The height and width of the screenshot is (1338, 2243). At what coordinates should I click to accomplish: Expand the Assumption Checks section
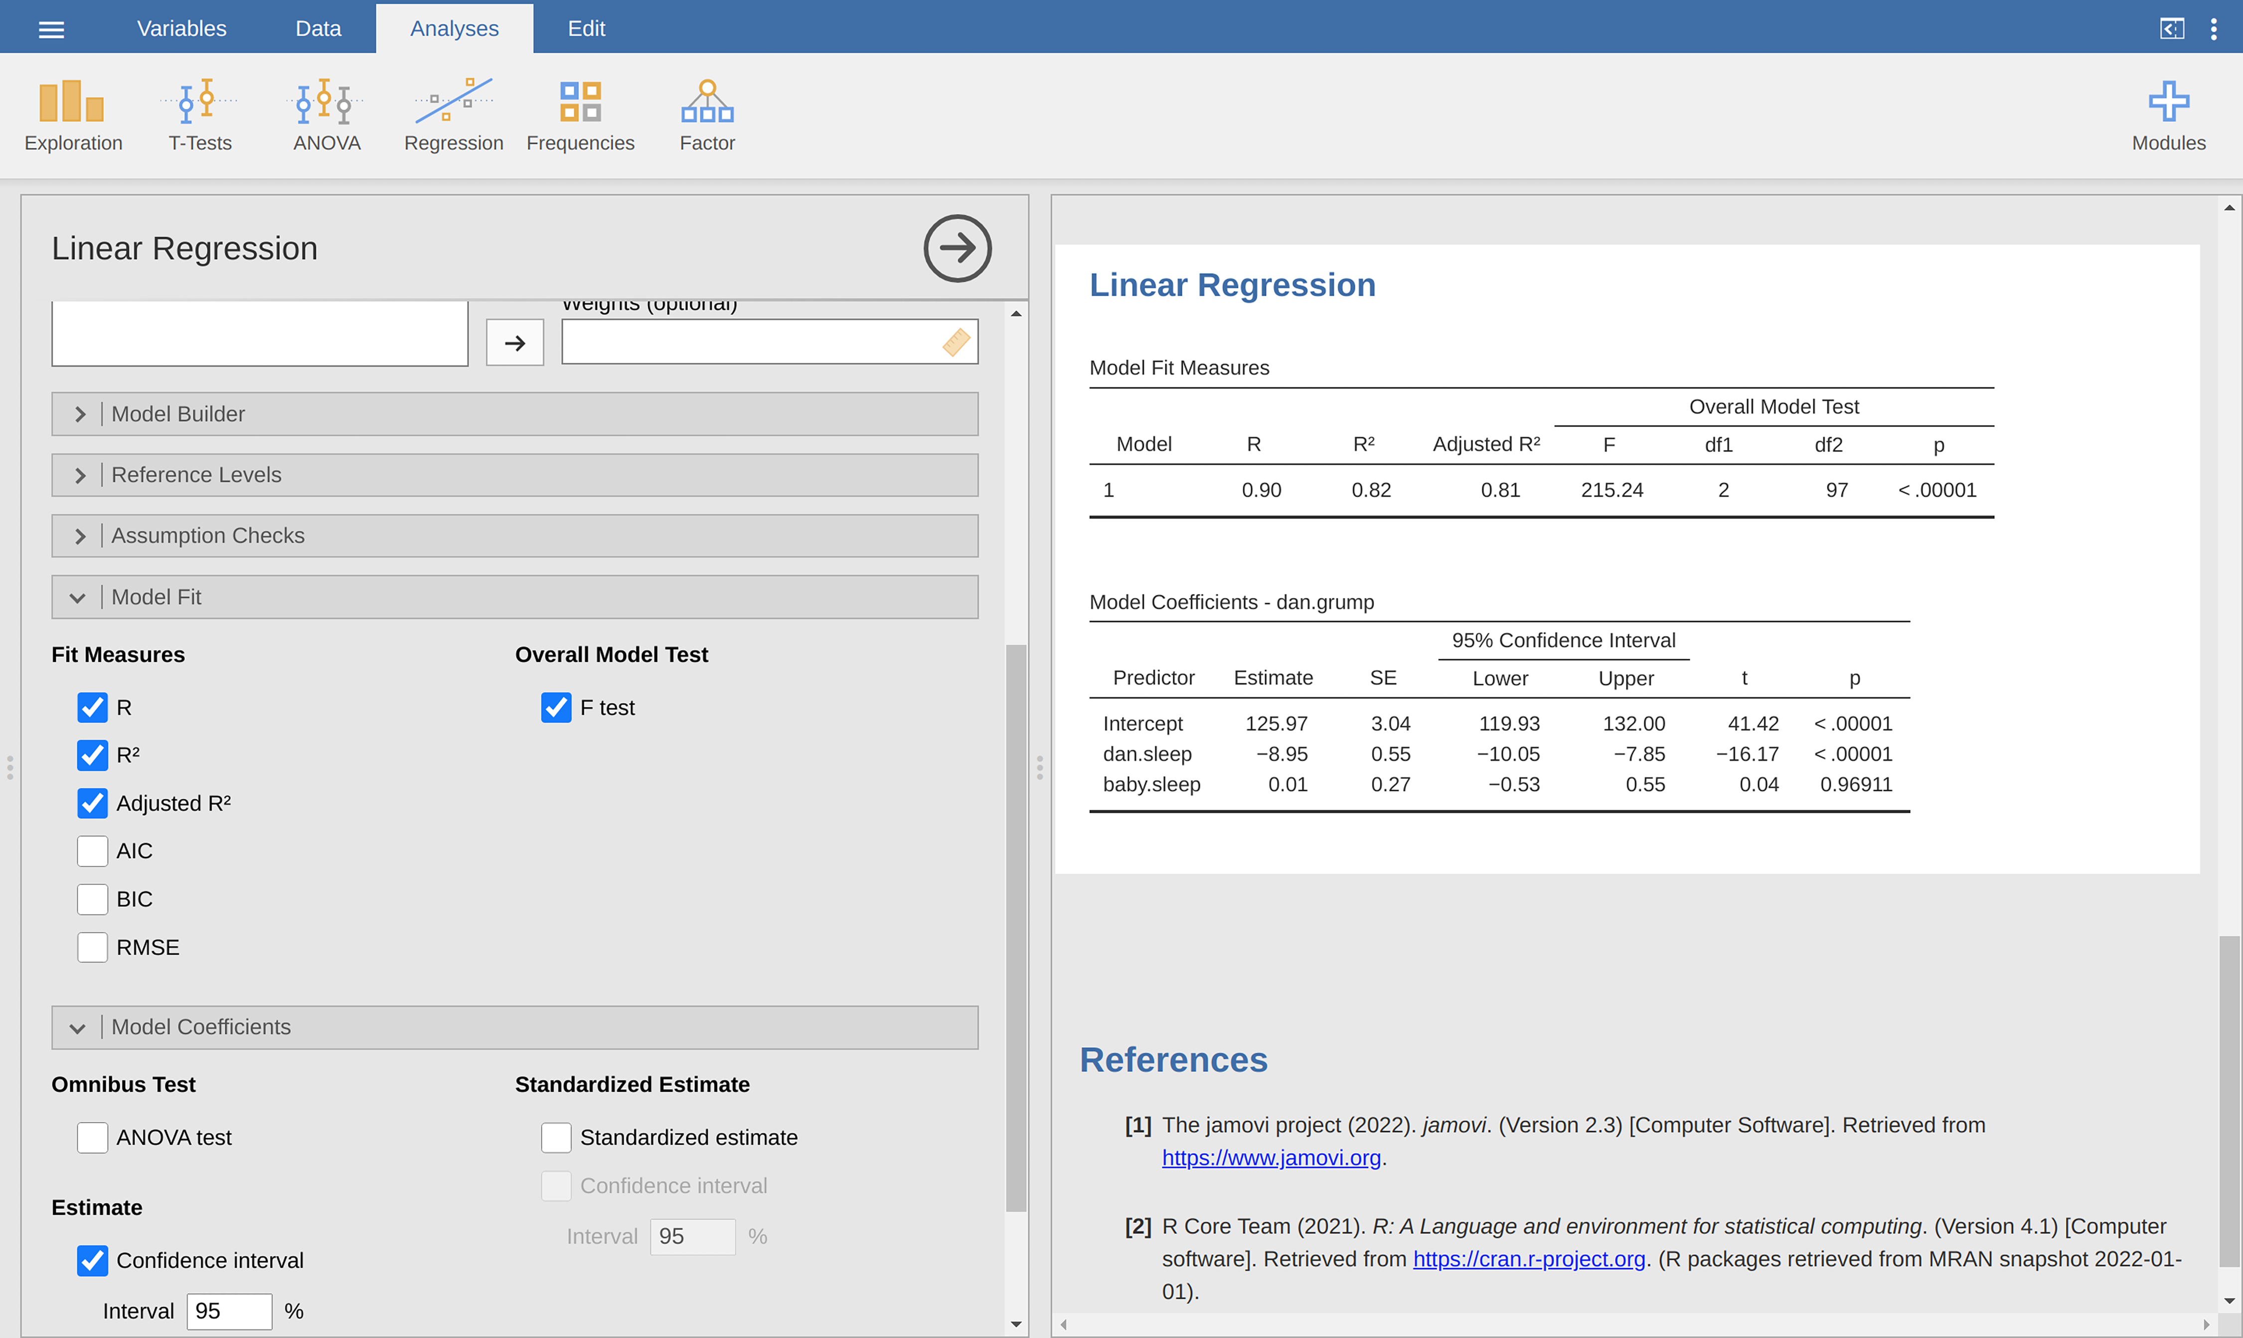[515, 536]
